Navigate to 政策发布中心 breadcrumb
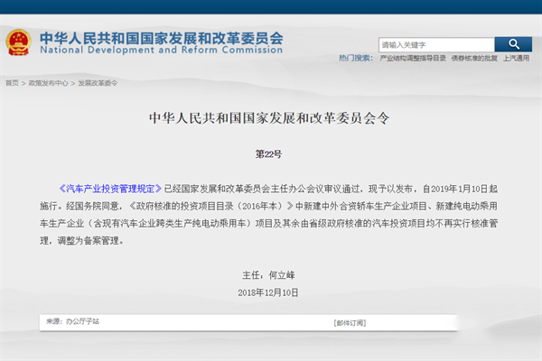Viewport: 542px width, 361px height. (x=47, y=83)
